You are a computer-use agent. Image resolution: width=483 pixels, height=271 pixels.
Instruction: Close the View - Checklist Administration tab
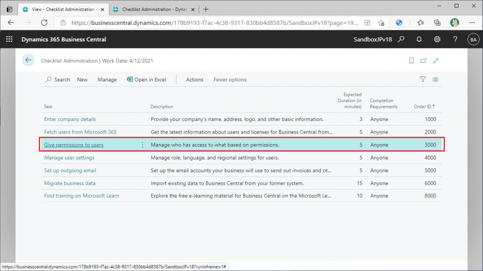(102, 9)
